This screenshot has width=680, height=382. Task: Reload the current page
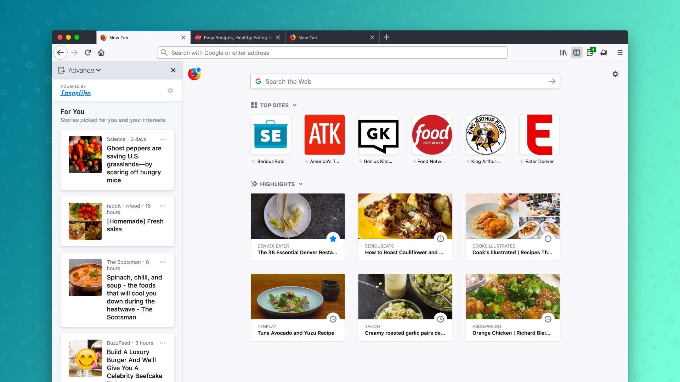pyautogui.click(x=88, y=53)
